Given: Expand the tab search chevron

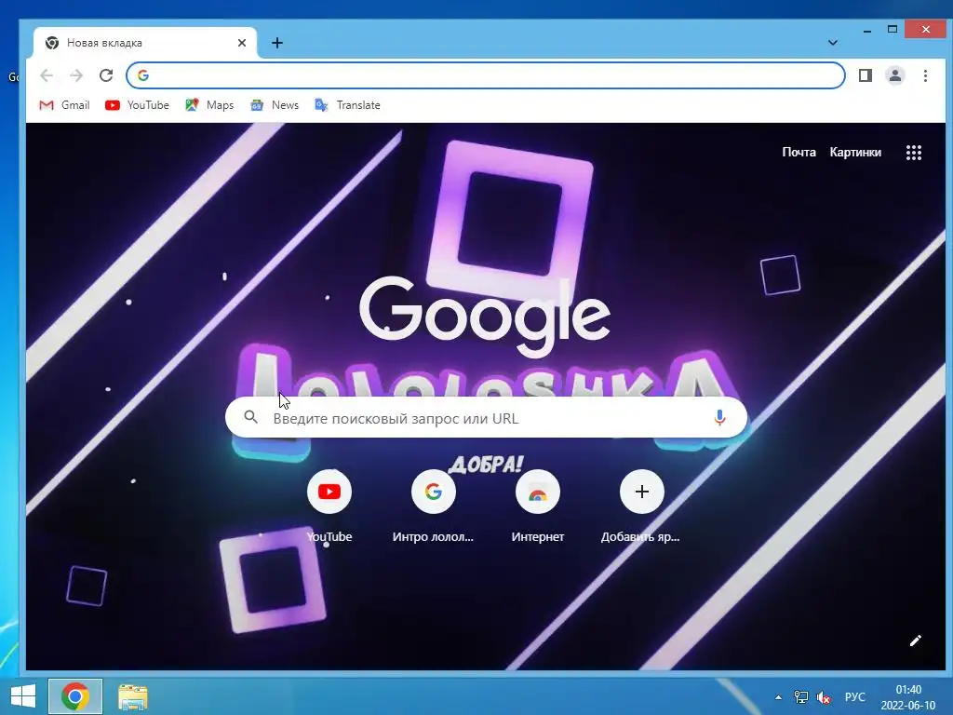Looking at the screenshot, I should click(x=833, y=43).
